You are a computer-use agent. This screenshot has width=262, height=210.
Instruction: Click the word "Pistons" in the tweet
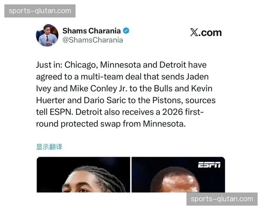167,100
